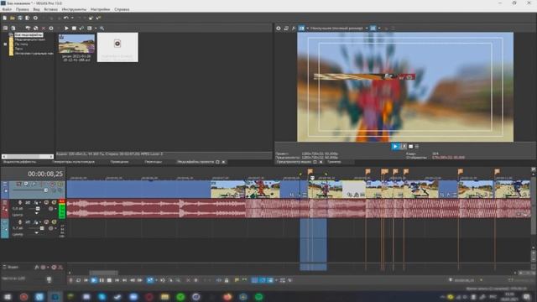The image size is (537, 302).
Task: Insert a marker using the flag toolbar icon
Action: (x=237, y=280)
